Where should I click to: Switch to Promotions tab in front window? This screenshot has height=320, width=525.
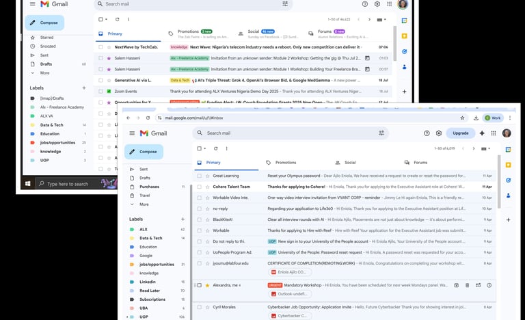click(286, 163)
